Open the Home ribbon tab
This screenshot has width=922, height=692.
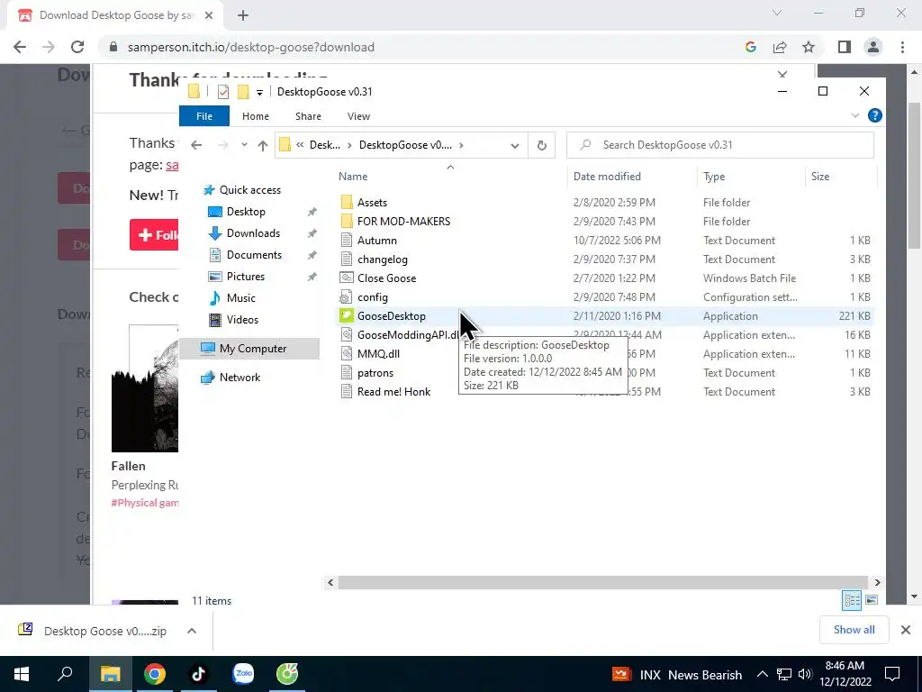click(x=255, y=116)
